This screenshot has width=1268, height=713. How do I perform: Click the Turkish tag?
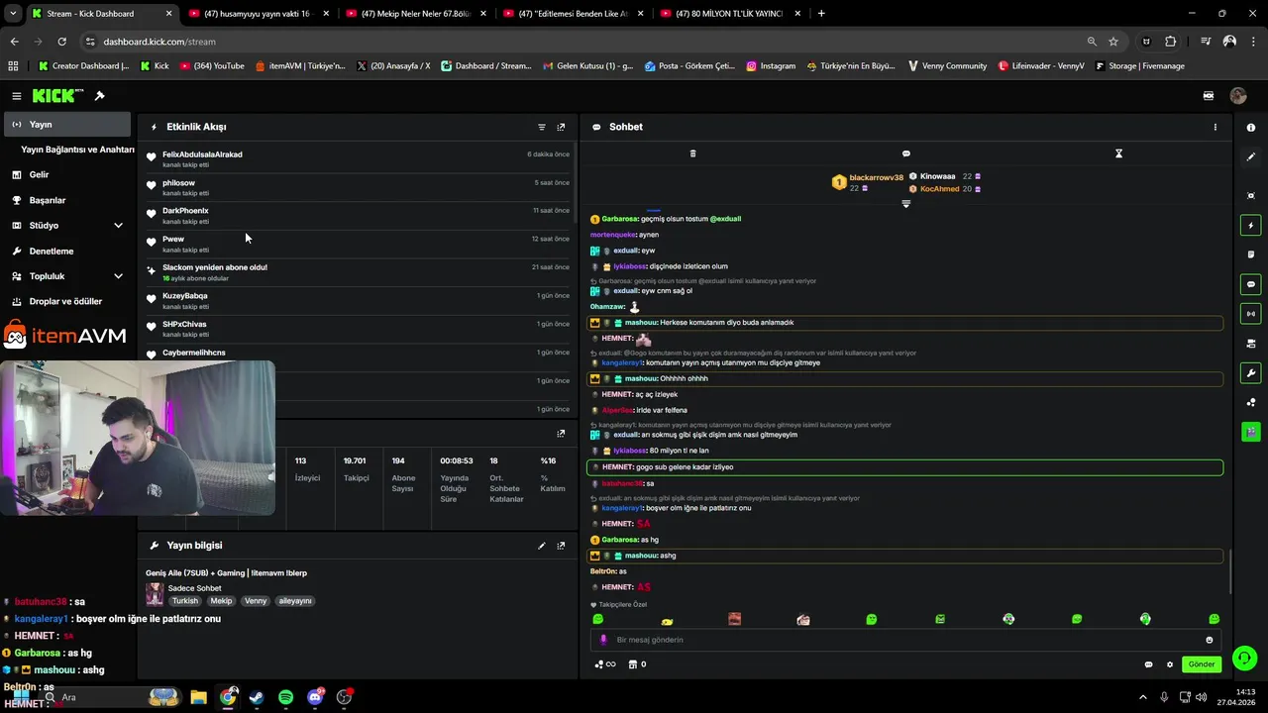(185, 601)
